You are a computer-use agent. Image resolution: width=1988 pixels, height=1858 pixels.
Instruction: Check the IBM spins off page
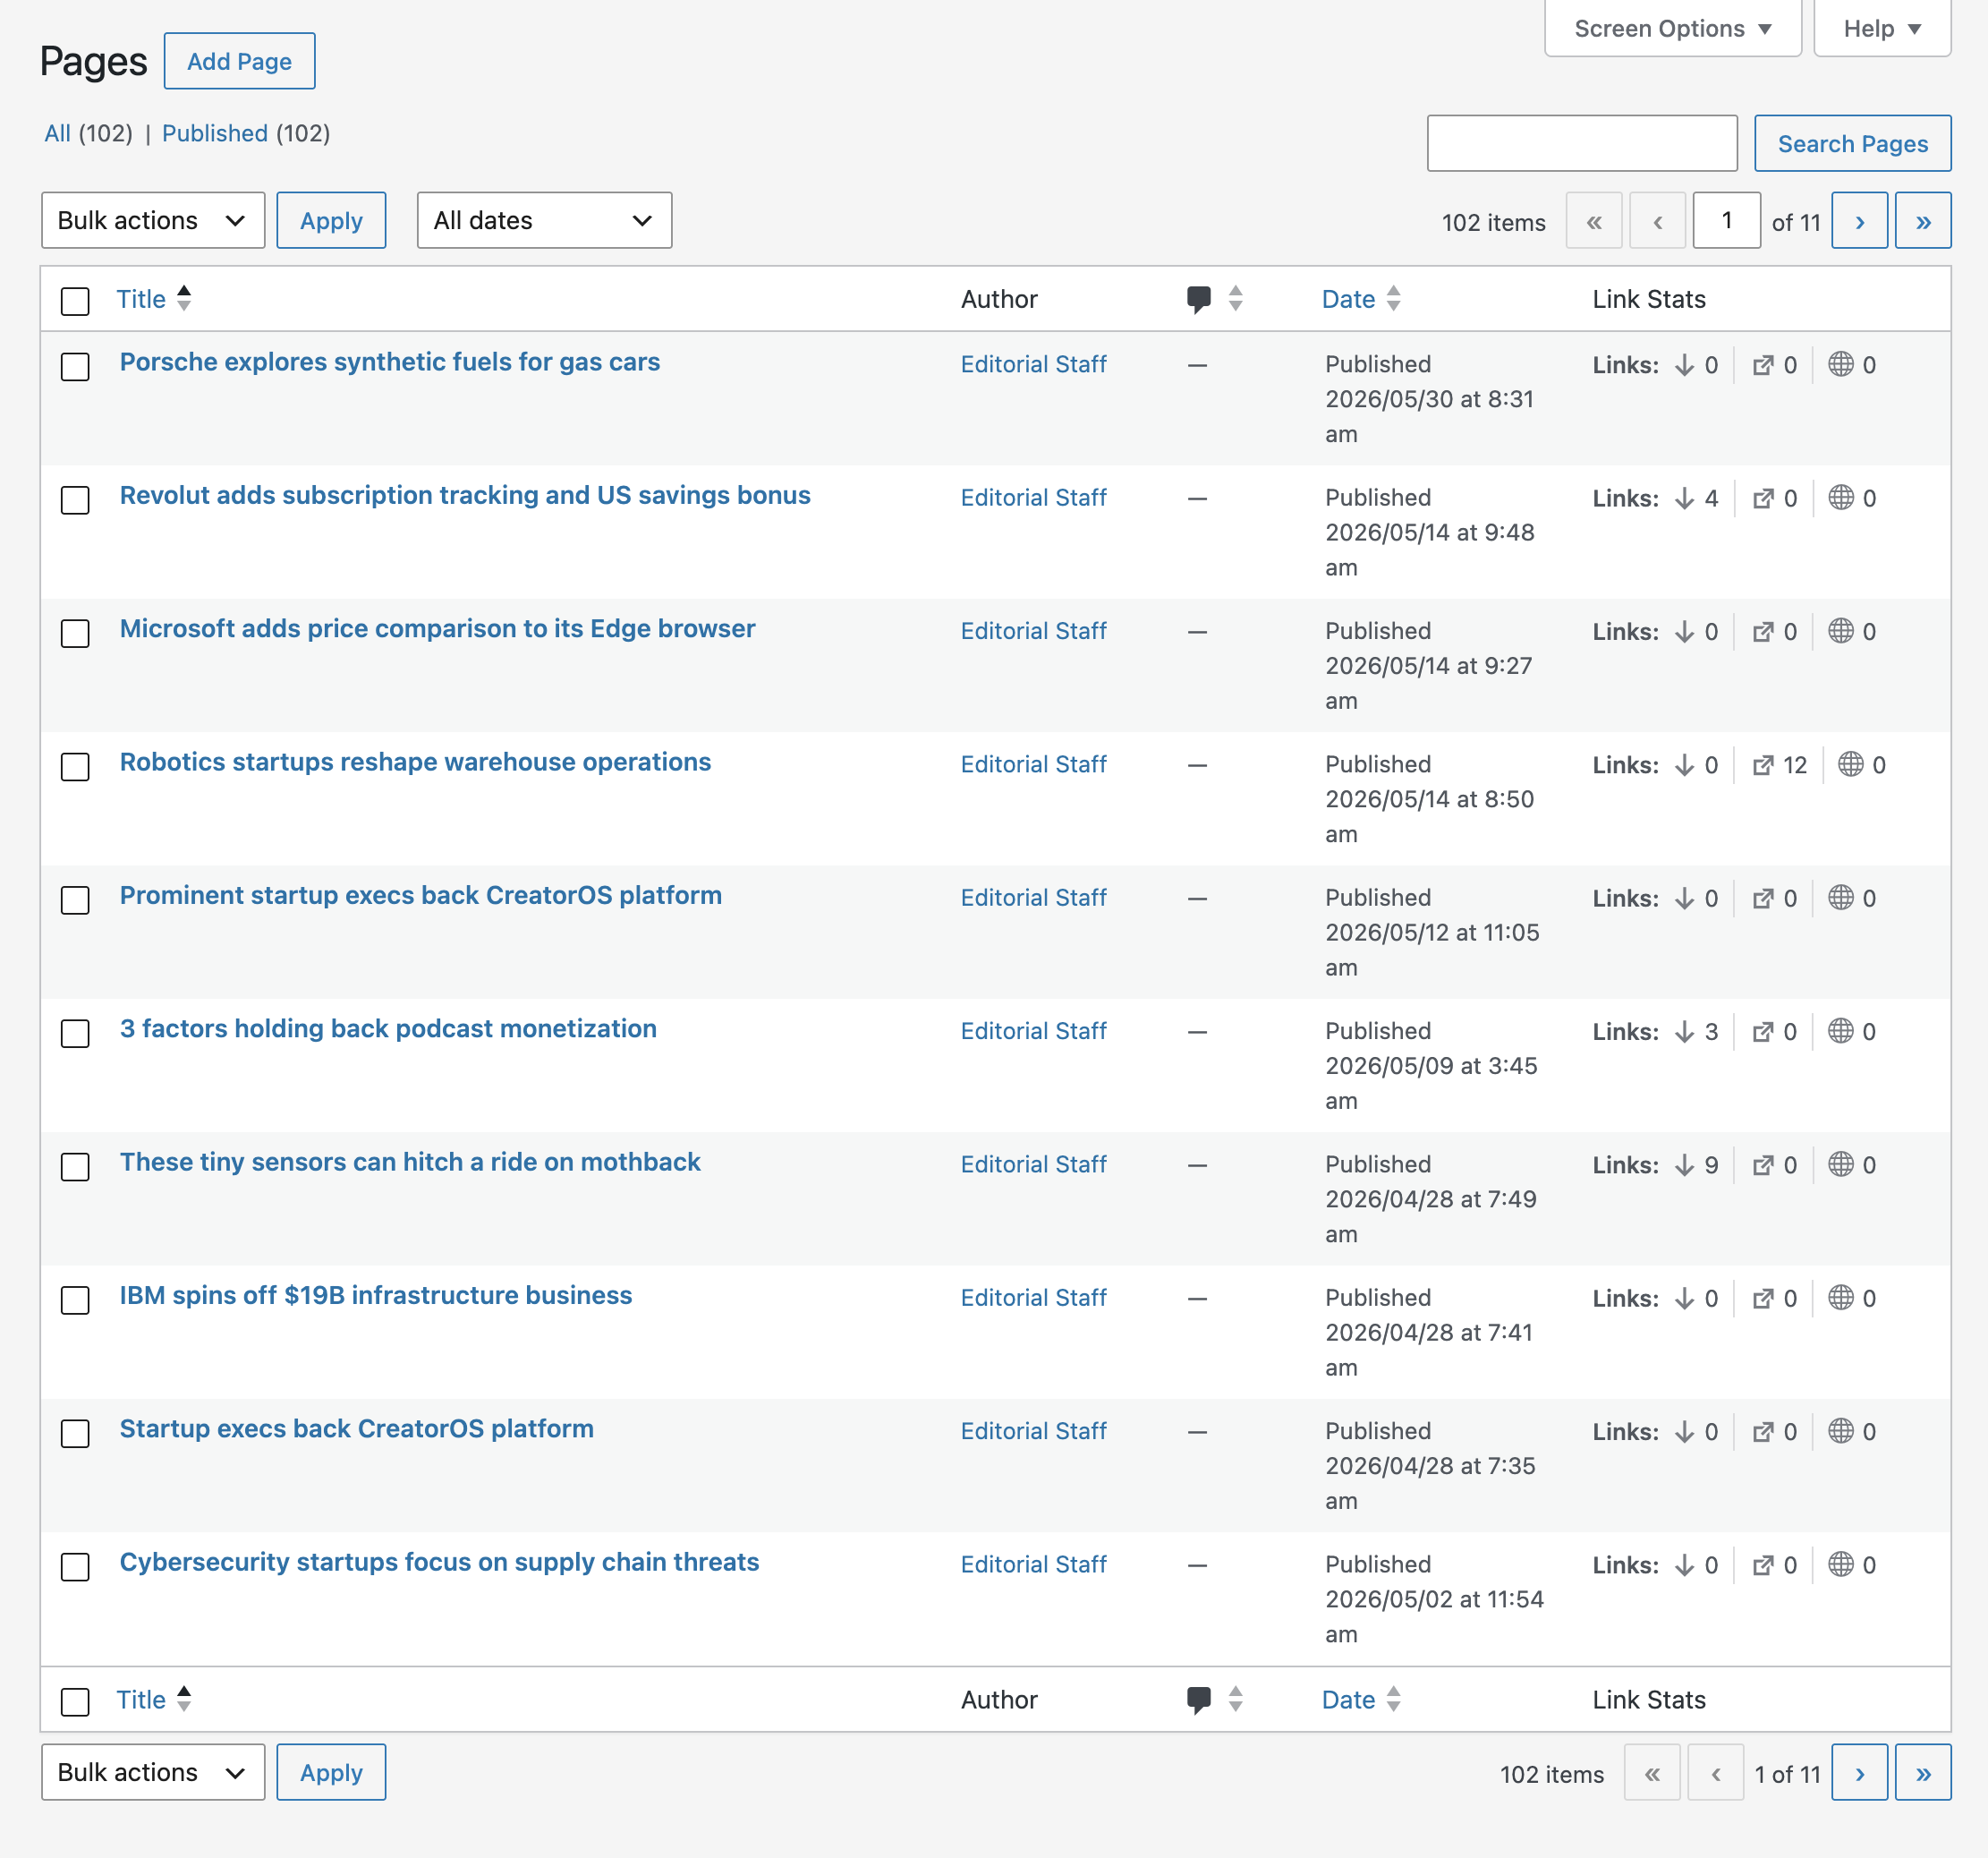coord(75,1300)
